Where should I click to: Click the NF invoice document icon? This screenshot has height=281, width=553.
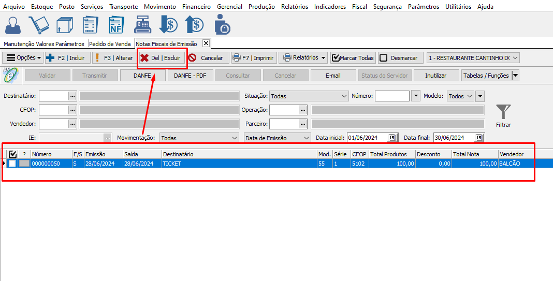pyautogui.click(x=116, y=25)
